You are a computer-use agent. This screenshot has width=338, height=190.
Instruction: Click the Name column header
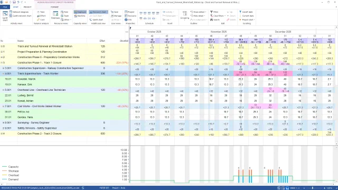(52, 41)
